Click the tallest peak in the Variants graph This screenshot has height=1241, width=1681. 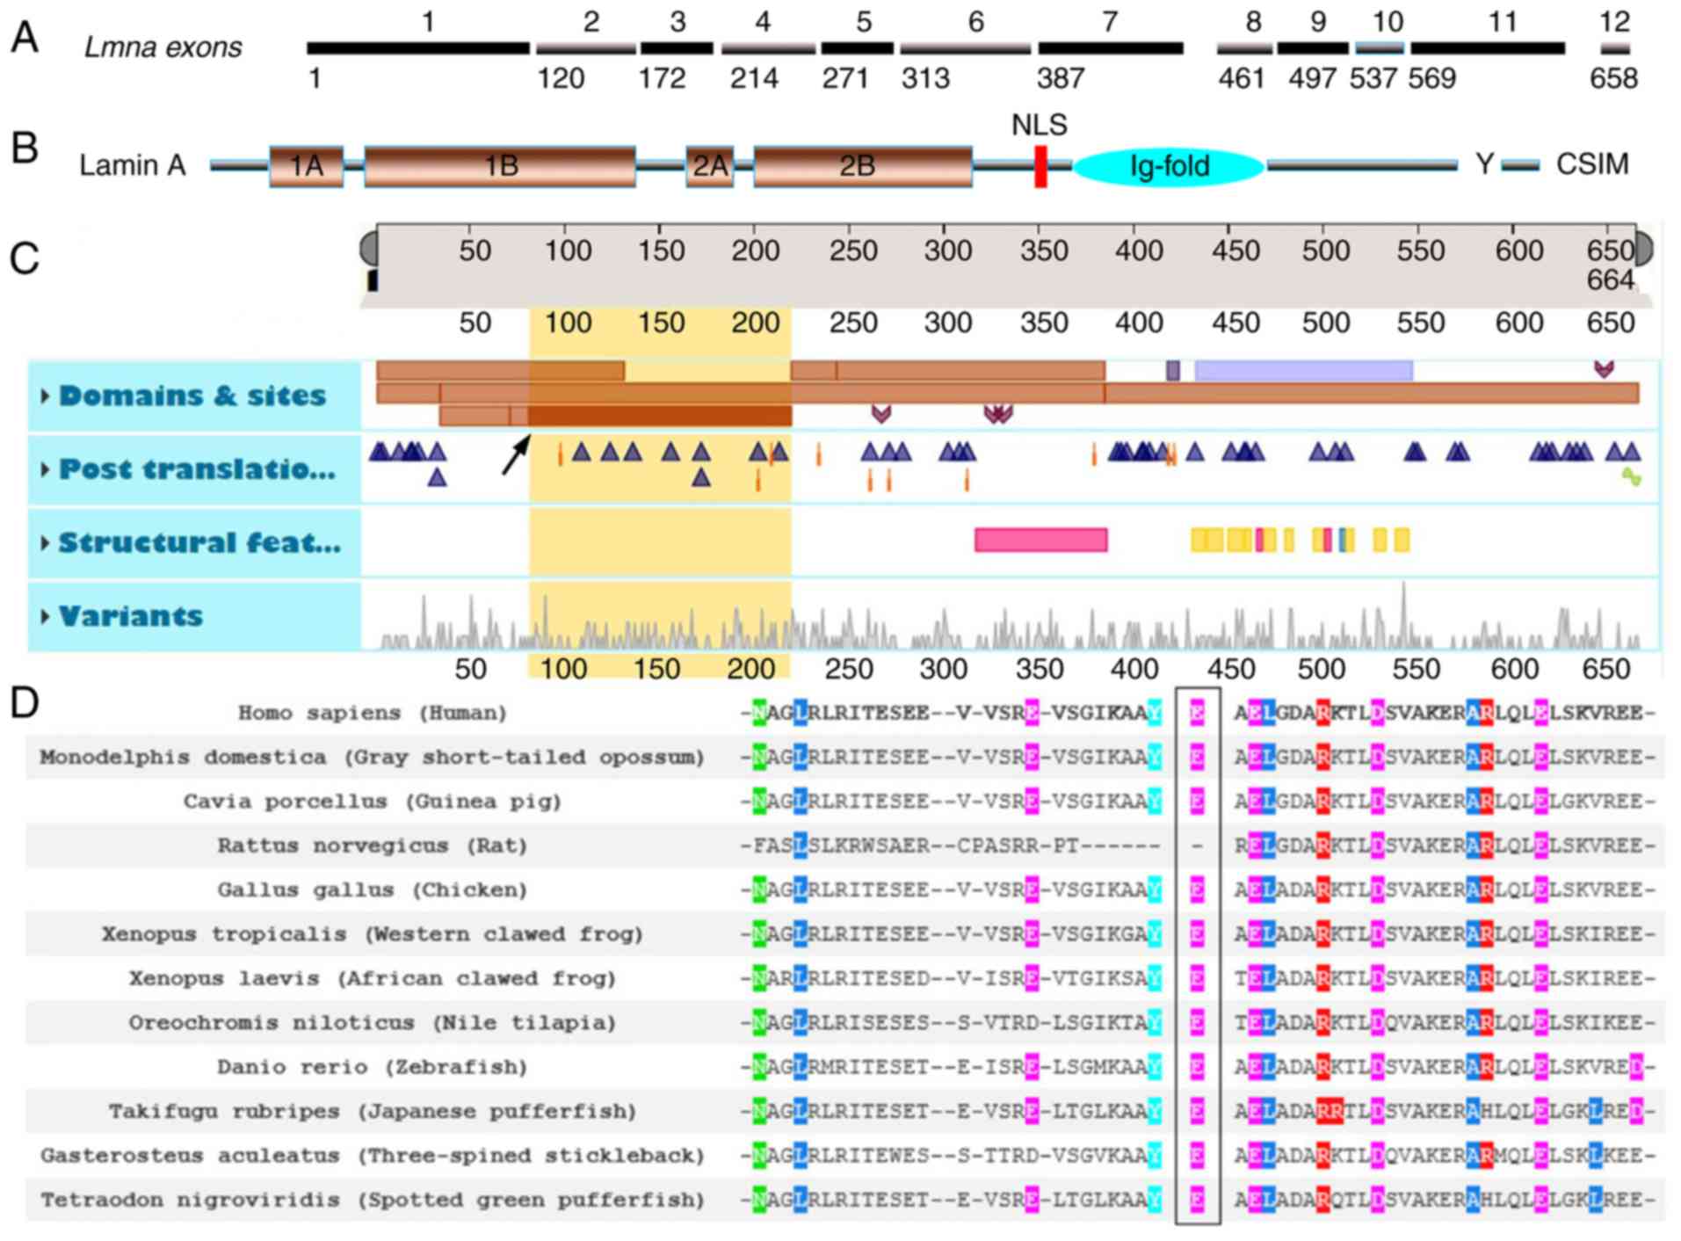[x=1403, y=606]
